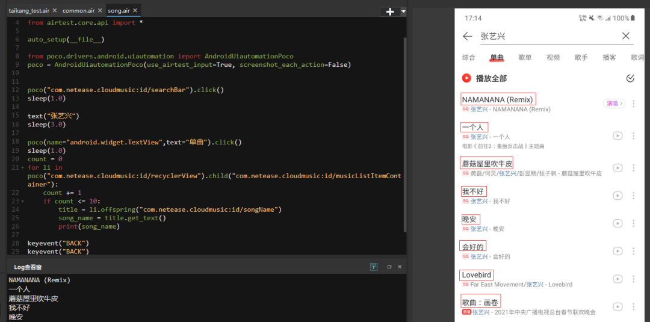Open the 综合 search tab
The width and height of the screenshot is (650, 322).
pos(468,58)
